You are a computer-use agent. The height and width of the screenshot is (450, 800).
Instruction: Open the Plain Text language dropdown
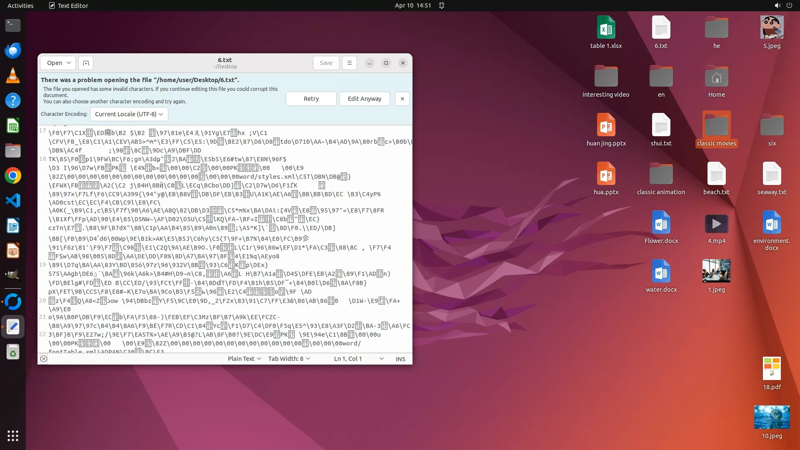click(244, 359)
